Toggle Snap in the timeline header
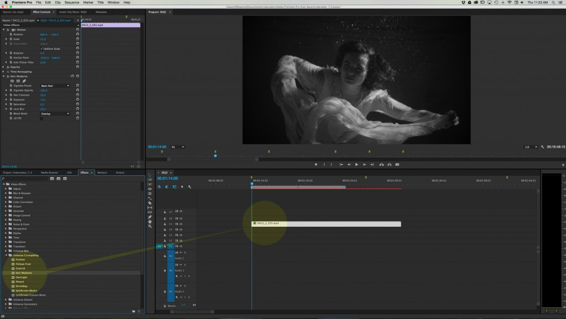Screen dimensions: 566x319 click(167, 187)
